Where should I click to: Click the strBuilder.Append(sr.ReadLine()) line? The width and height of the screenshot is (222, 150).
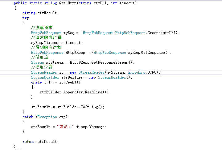click(75, 92)
